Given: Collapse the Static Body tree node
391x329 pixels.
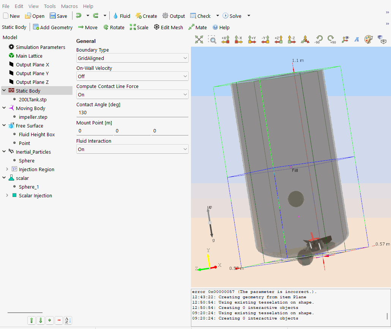Looking at the screenshot, I should 4,90.
